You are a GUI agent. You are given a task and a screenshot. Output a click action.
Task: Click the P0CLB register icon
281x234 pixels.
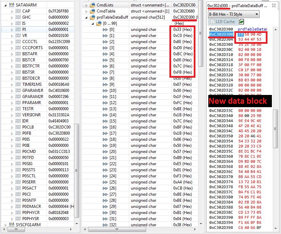point(18,127)
